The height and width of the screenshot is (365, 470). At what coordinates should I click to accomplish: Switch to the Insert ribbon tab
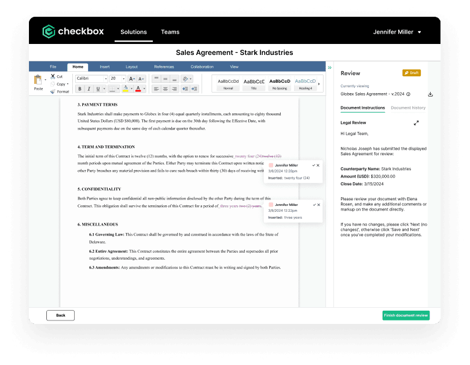(x=105, y=67)
